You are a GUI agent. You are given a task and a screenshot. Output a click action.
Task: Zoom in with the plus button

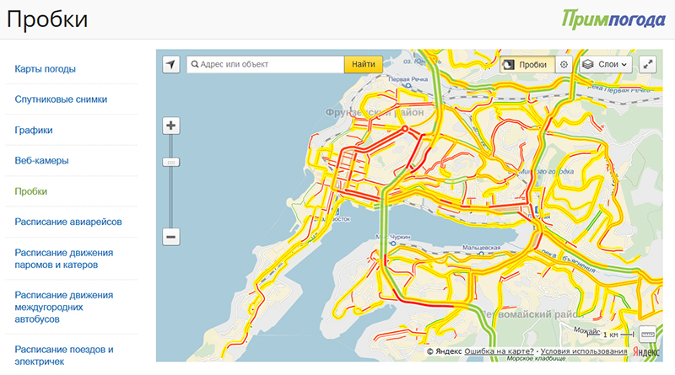pos(171,126)
